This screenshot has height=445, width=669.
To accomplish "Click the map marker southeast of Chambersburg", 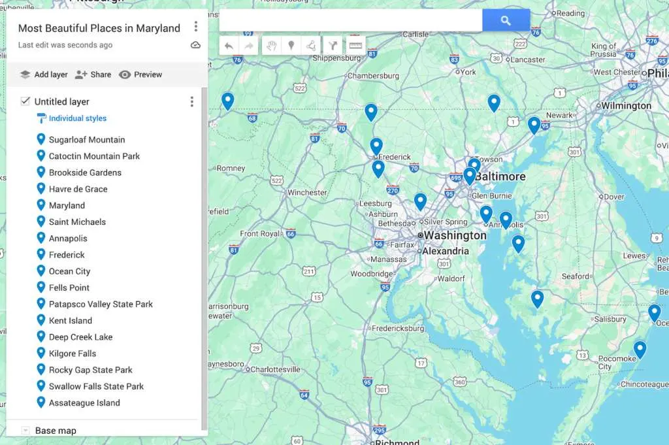I will (x=371, y=112).
